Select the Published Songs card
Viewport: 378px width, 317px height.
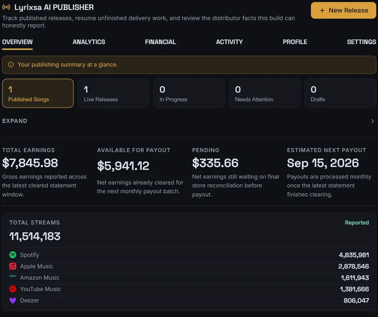[38, 93]
